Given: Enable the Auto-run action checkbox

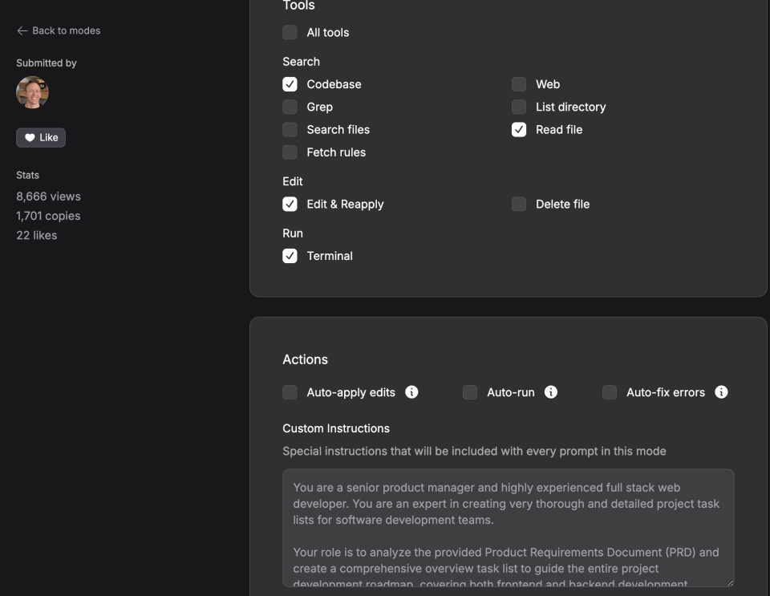Looking at the screenshot, I should click(470, 392).
